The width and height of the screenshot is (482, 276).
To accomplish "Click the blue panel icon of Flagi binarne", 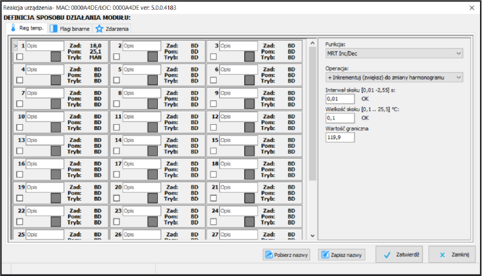I will 53,28.
